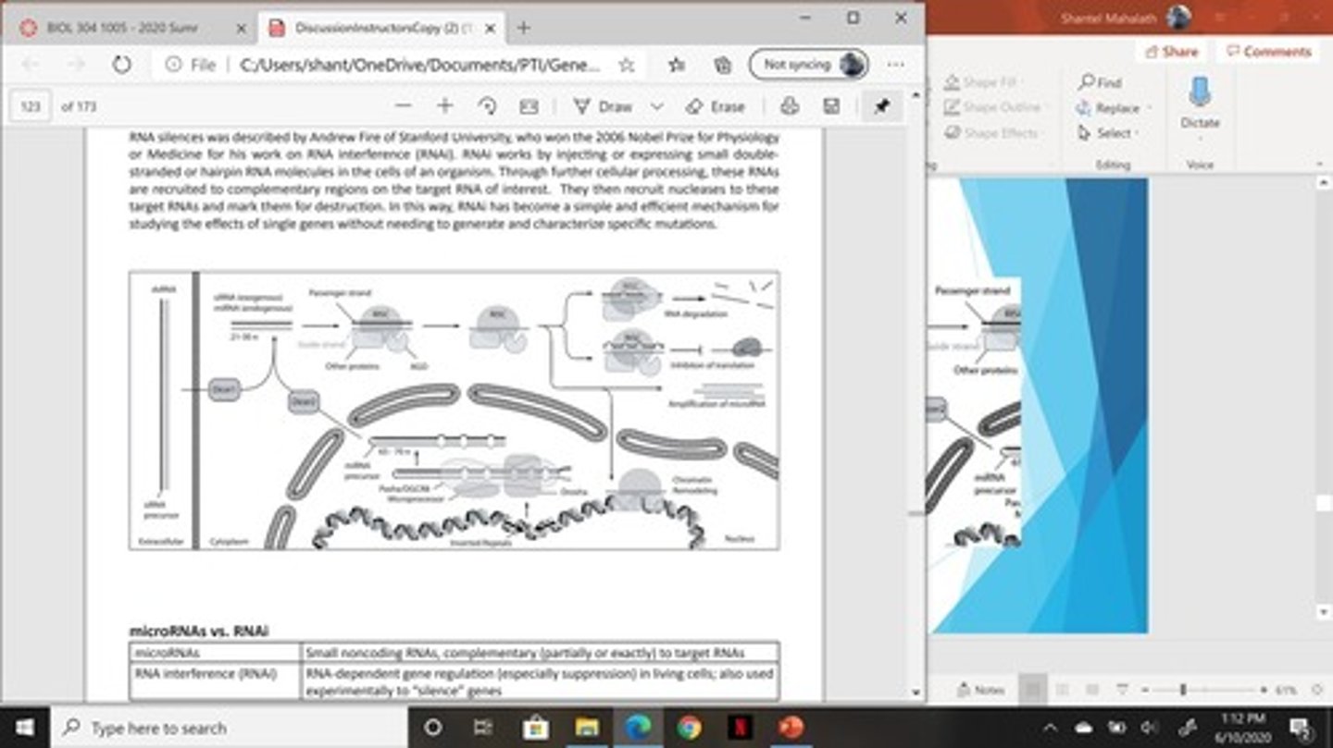The height and width of the screenshot is (748, 1333).
Task: Open a new browser tab
Action: [x=523, y=28]
